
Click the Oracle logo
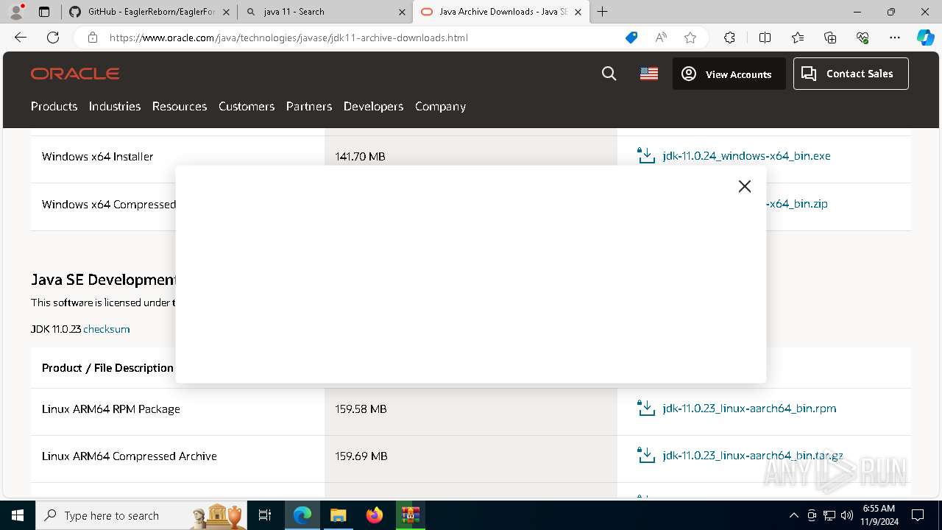[75, 74]
